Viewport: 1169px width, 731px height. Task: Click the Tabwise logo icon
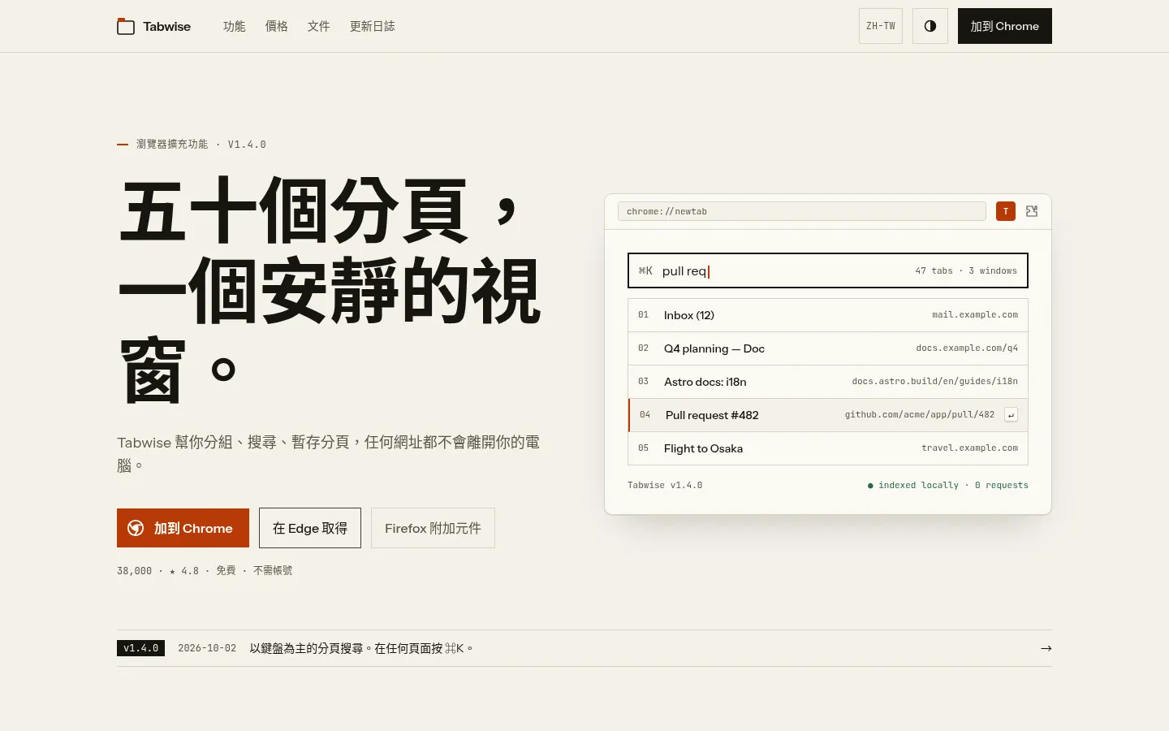pyautogui.click(x=126, y=26)
